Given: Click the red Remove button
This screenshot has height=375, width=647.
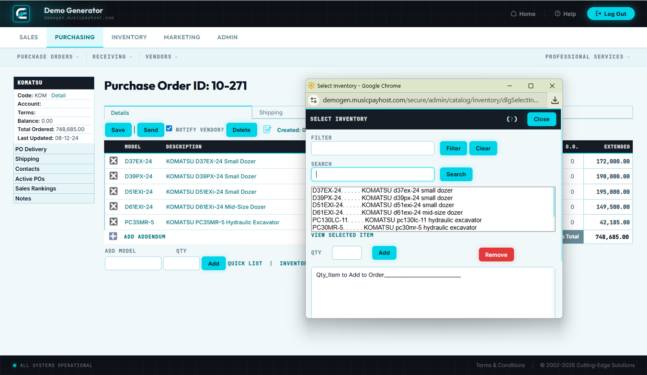Looking at the screenshot, I should coord(496,254).
